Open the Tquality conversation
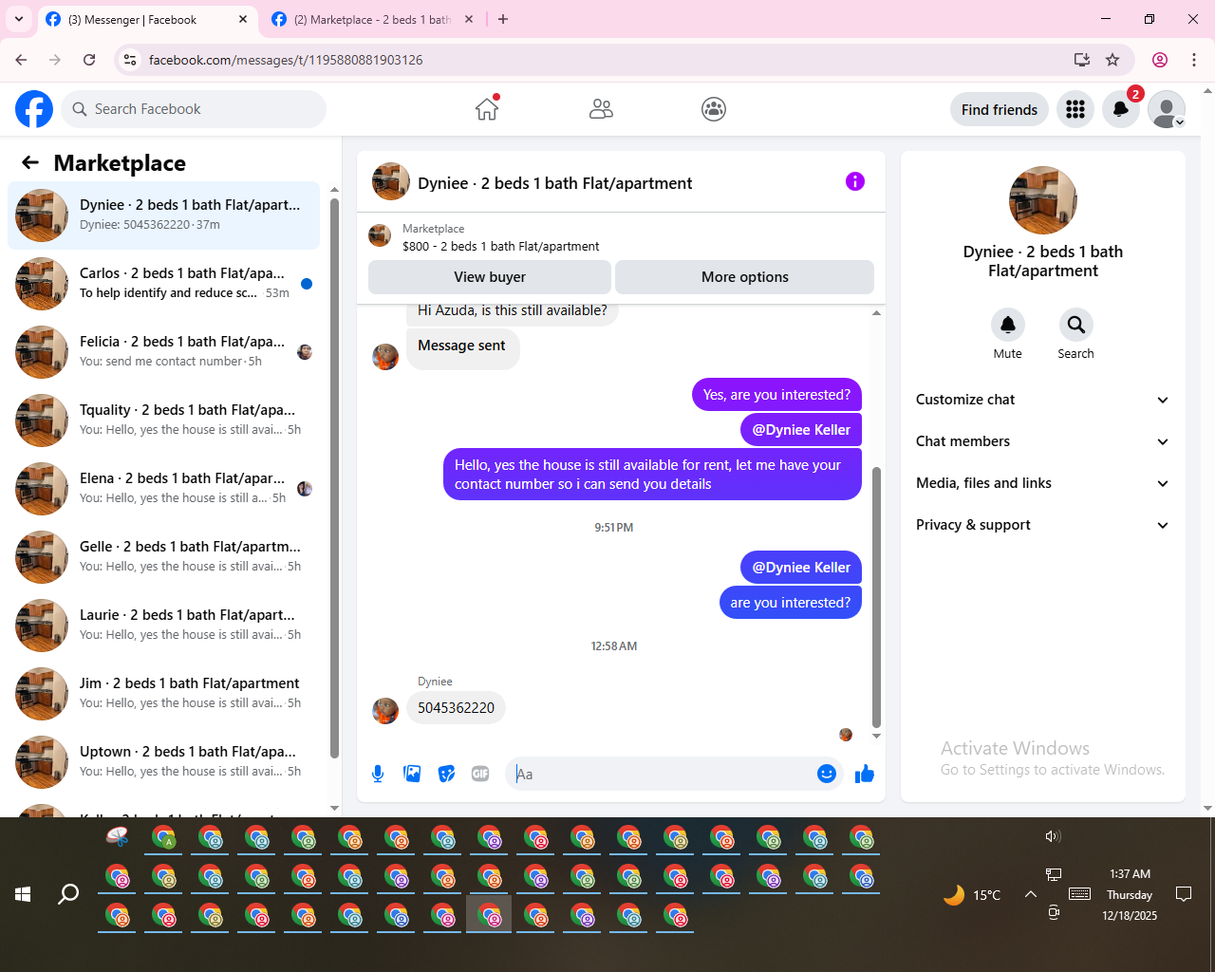Image resolution: width=1215 pixels, height=972 pixels. [164, 421]
